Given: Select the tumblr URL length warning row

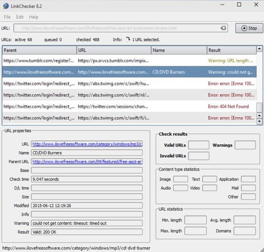Looking at the screenshot, I should click(129, 61).
